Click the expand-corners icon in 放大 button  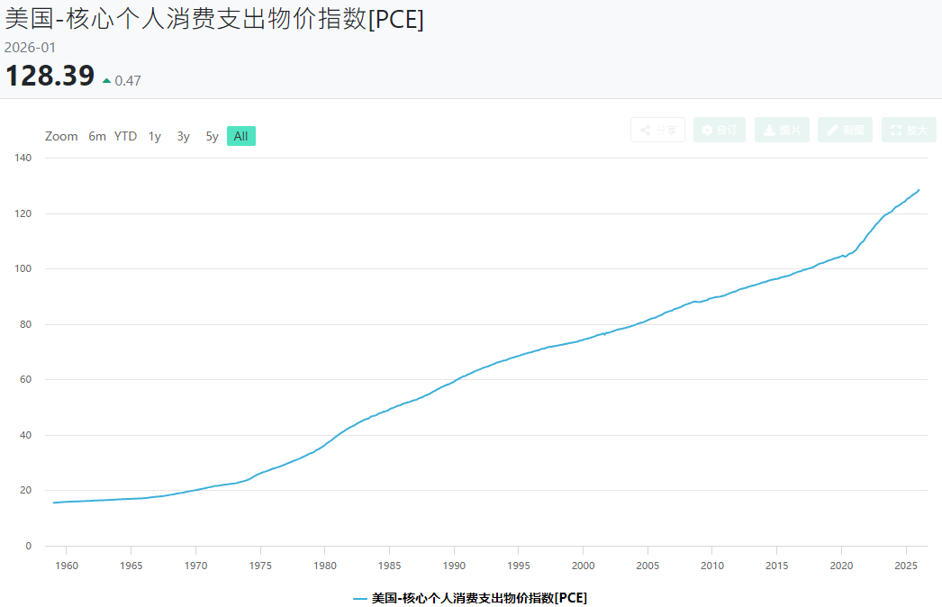(898, 130)
